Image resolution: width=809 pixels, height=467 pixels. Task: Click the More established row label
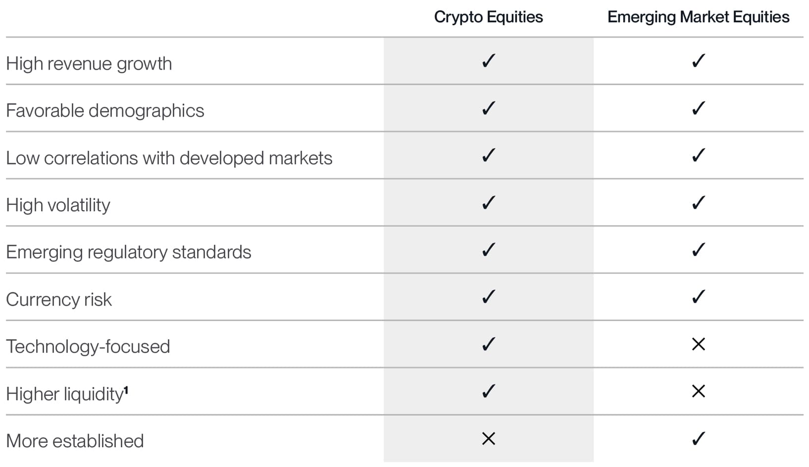point(75,441)
